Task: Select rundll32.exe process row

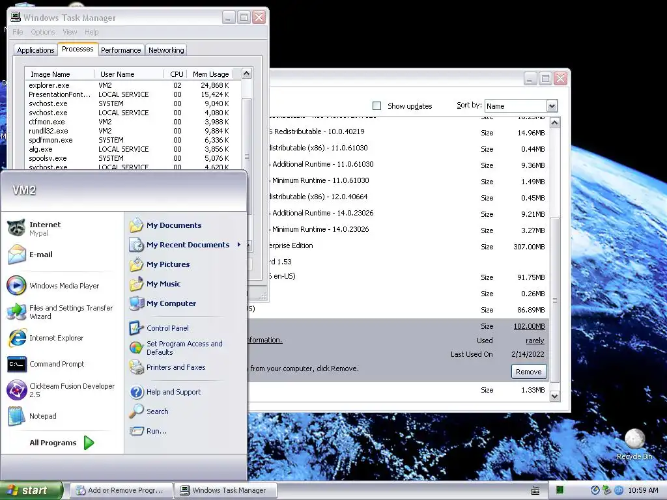Action: coord(133,131)
